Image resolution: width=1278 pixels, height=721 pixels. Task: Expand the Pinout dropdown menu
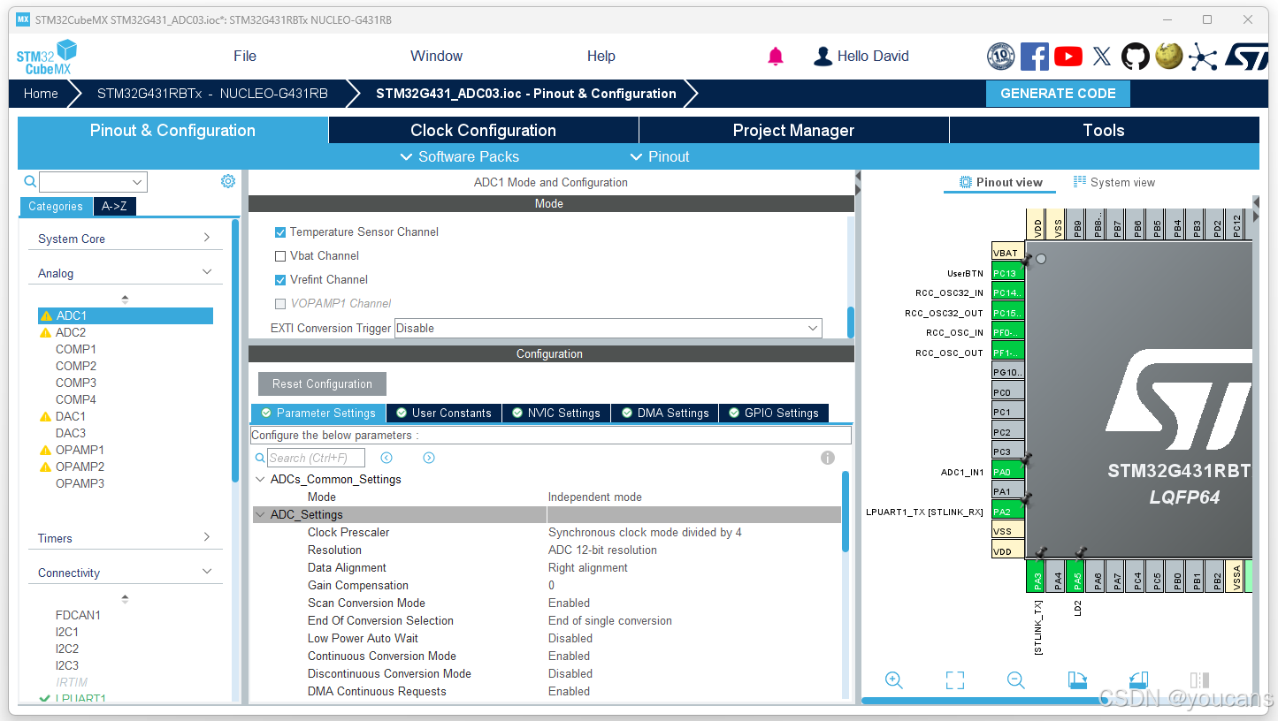(660, 156)
